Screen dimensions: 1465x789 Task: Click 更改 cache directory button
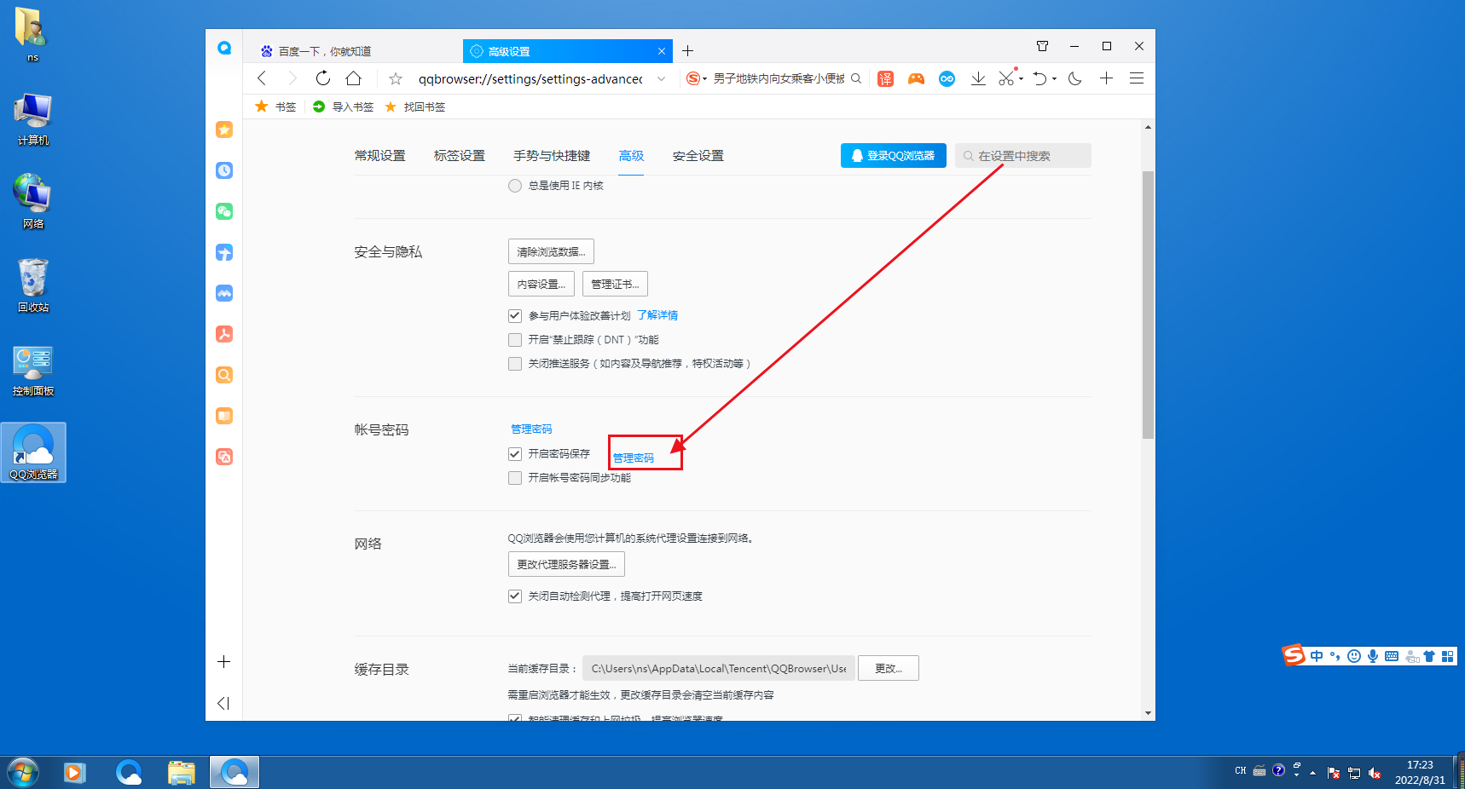tap(888, 668)
